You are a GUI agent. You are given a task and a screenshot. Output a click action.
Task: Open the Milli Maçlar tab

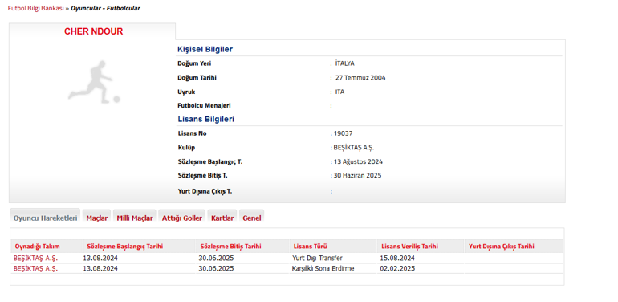(135, 218)
